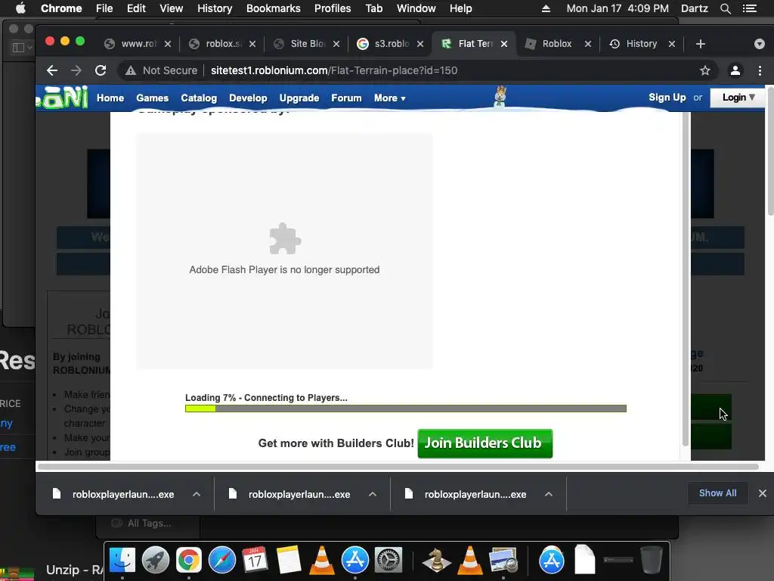The width and height of the screenshot is (774, 581).
Task: Close the www.rol tab
Action: pos(168,44)
